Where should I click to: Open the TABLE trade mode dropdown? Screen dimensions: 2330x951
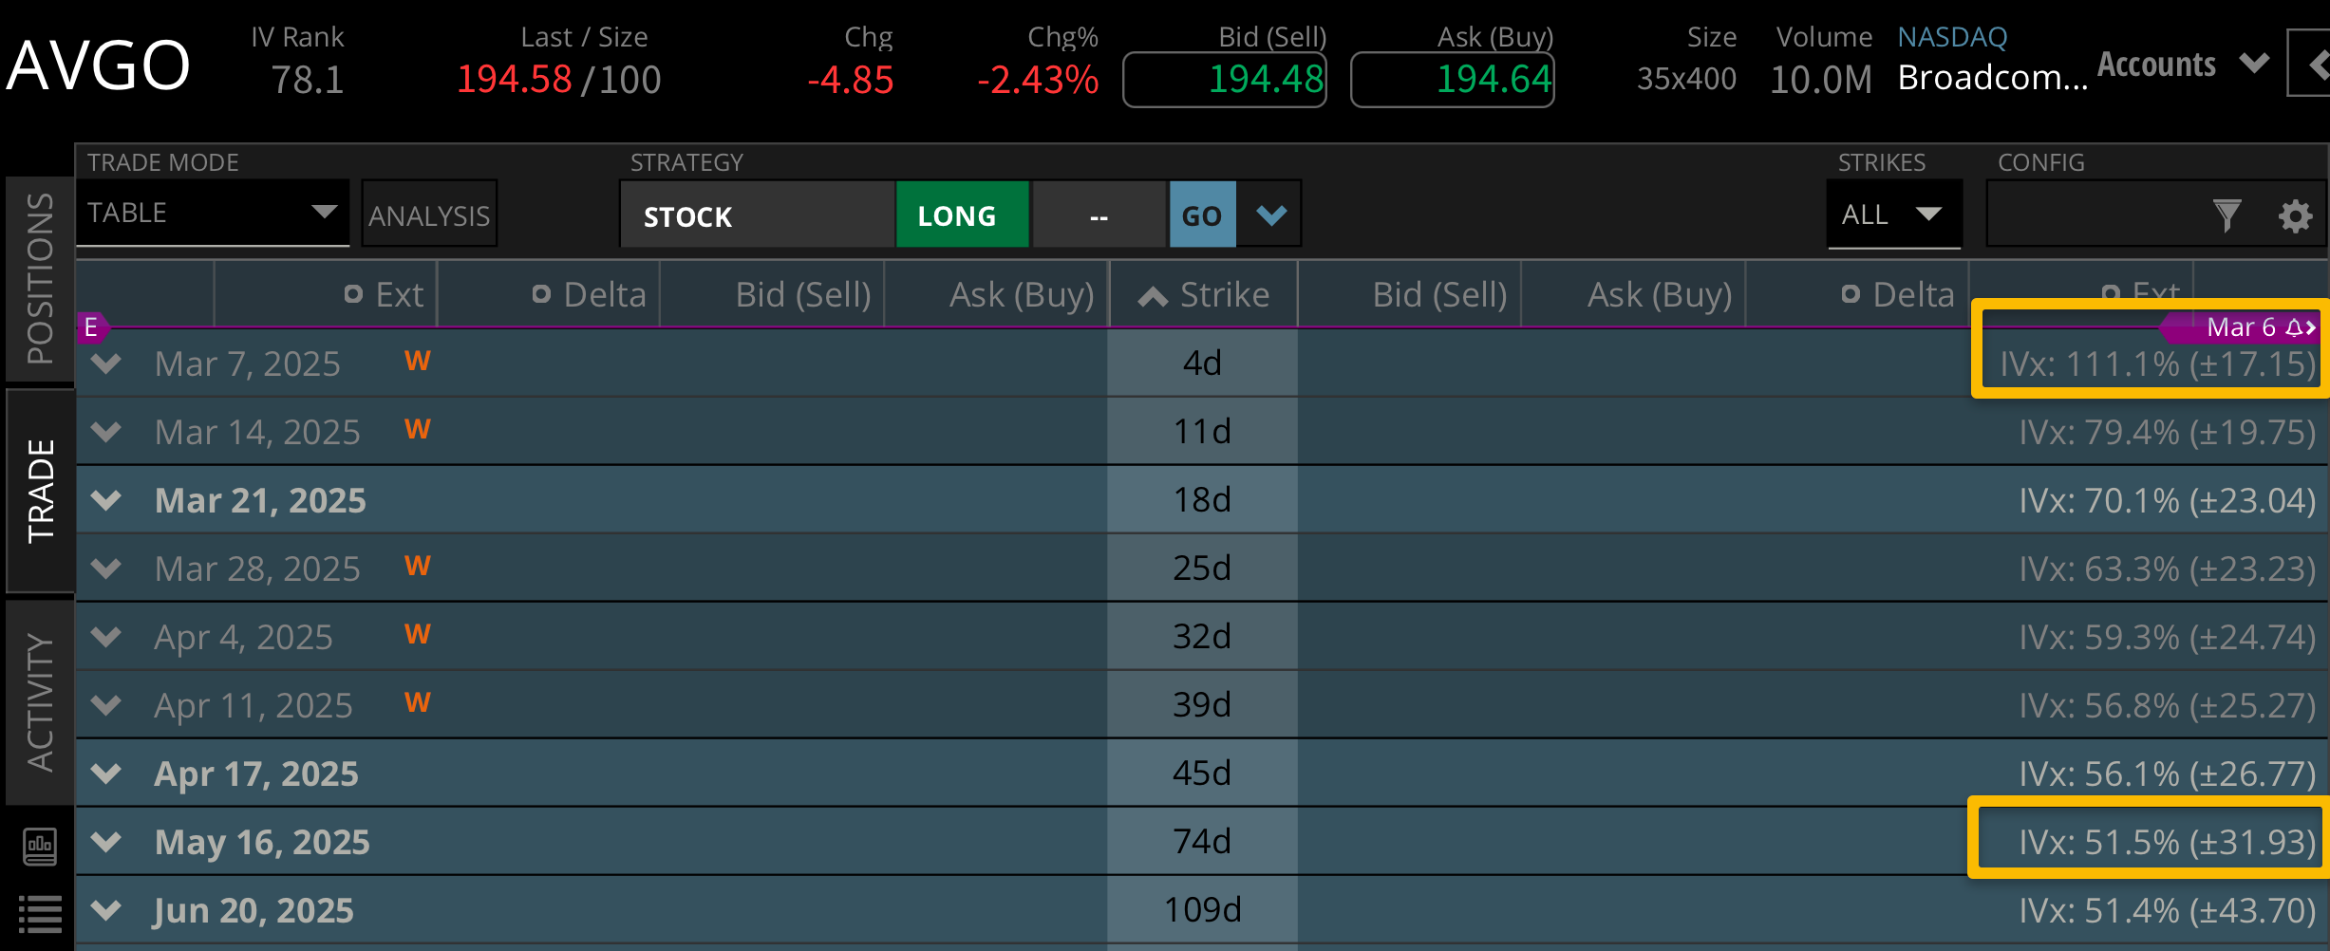click(212, 213)
